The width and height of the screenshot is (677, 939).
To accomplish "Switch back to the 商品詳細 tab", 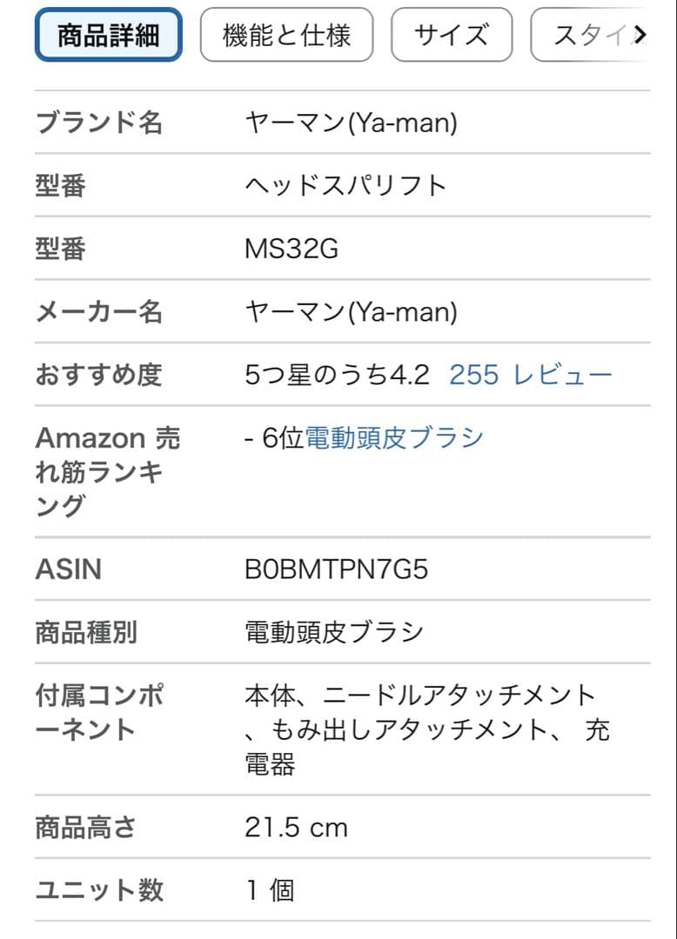I will [x=107, y=35].
